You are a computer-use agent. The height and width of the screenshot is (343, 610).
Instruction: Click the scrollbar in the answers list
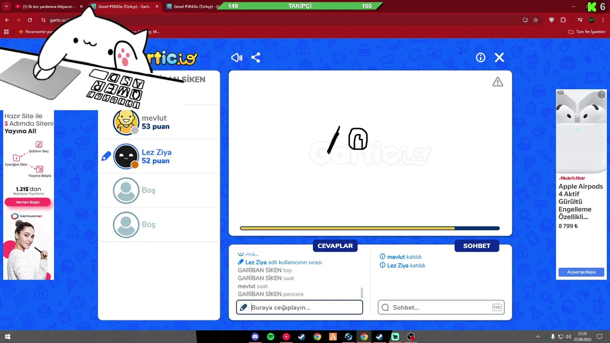tap(362, 293)
